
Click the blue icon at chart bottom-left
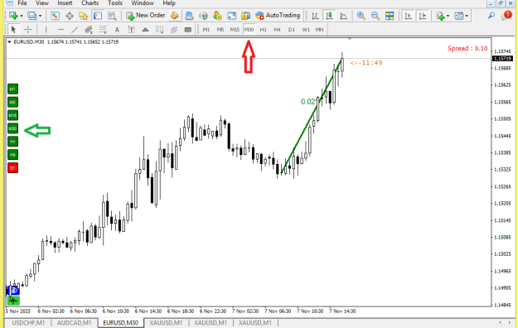click(13, 291)
